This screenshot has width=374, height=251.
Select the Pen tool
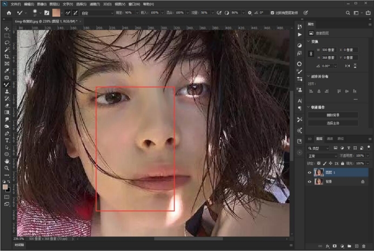click(x=6, y=134)
